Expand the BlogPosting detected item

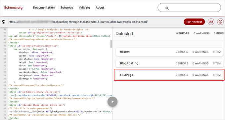[169, 63]
